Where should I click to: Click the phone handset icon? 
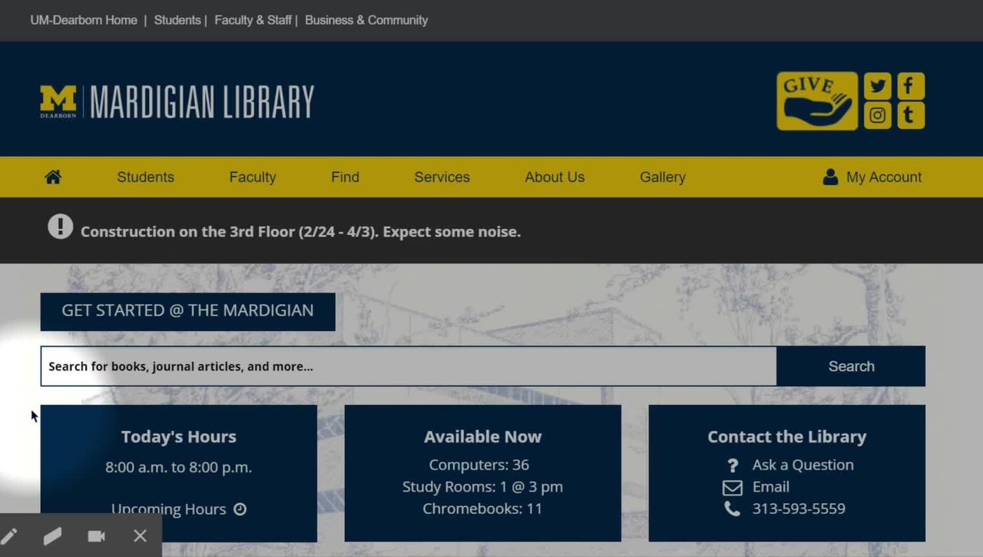click(733, 509)
